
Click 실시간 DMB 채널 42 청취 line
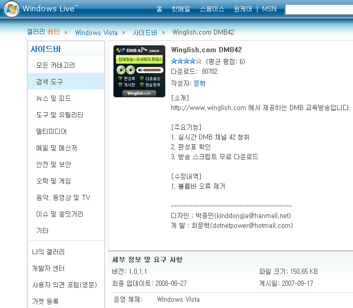210,137
